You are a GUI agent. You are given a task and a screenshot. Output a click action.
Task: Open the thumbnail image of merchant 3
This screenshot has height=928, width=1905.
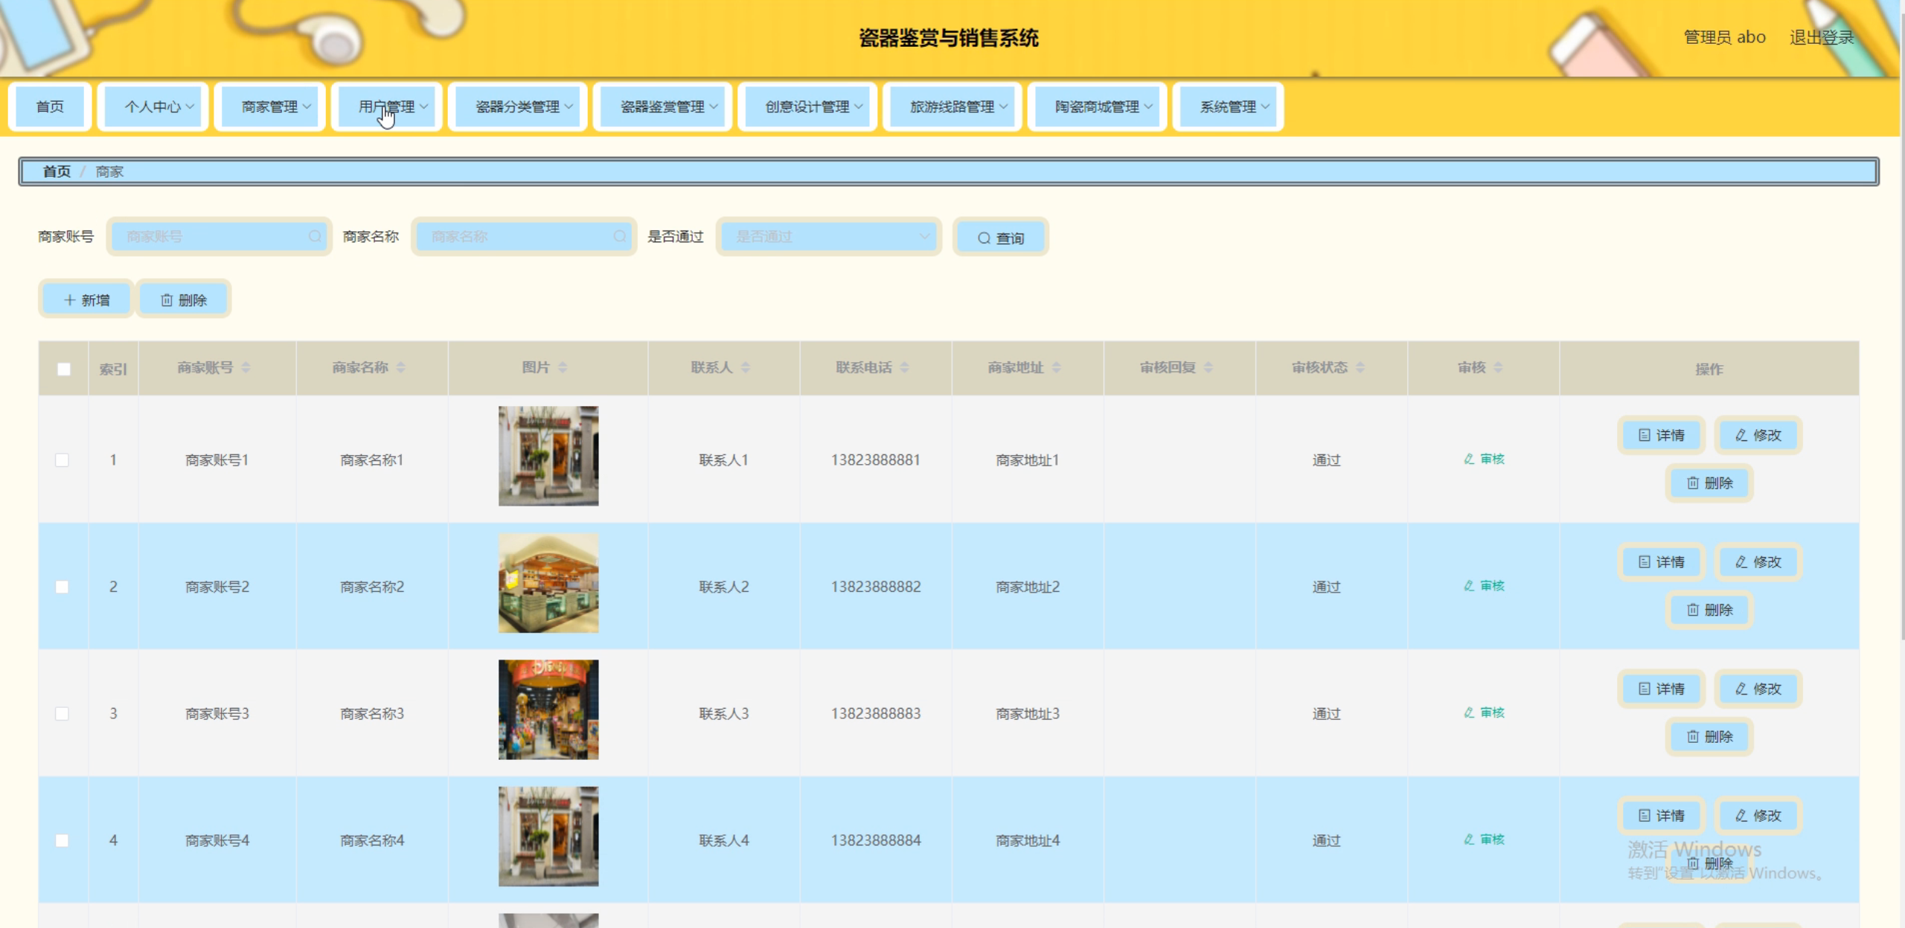[x=548, y=709]
